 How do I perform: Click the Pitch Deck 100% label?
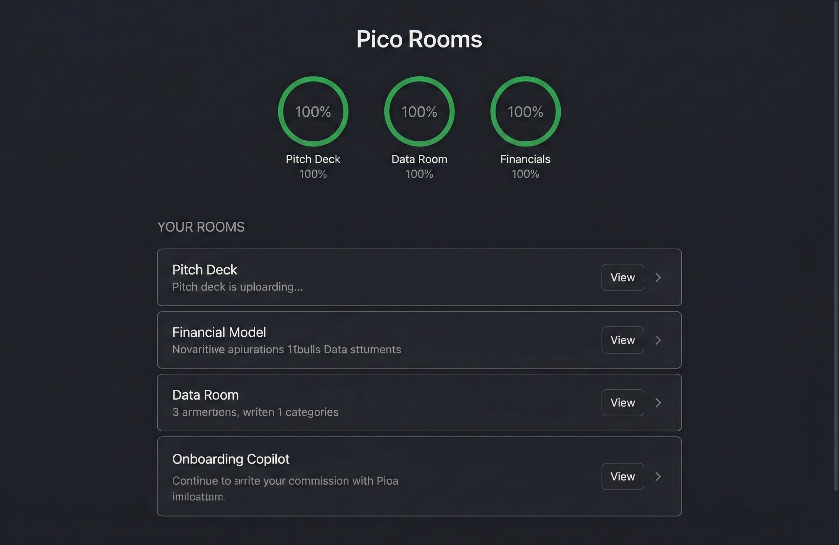[x=313, y=174]
